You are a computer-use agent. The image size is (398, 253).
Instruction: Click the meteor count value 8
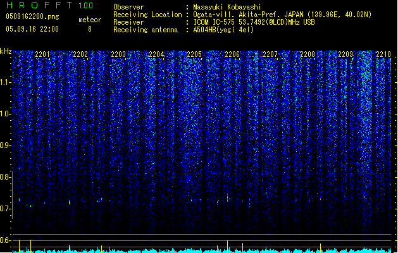click(90, 29)
